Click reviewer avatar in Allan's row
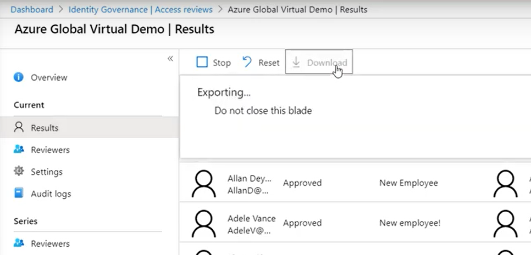This screenshot has width=531, height=255. click(x=505, y=183)
